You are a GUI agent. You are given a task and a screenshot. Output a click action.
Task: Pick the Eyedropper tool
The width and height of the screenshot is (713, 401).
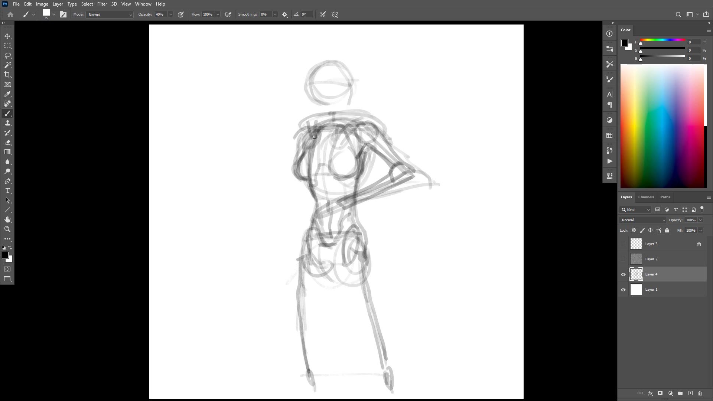point(7,94)
